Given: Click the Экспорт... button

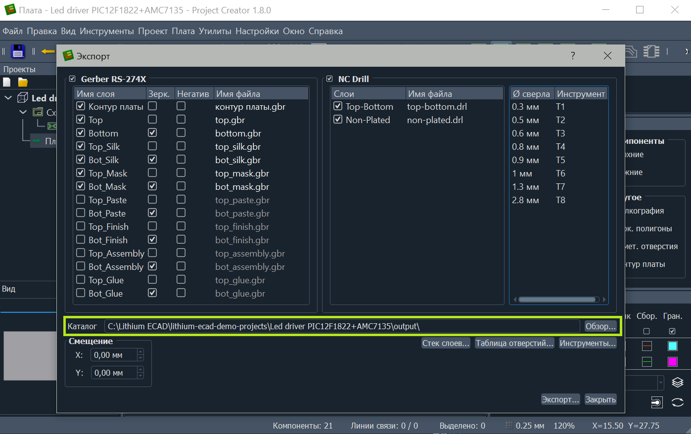Looking at the screenshot, I should coord(560,399).
